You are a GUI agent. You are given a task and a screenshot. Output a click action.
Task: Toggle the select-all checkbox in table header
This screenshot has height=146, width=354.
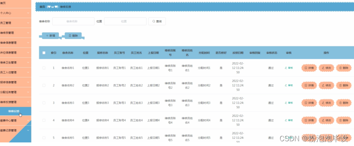44,53
